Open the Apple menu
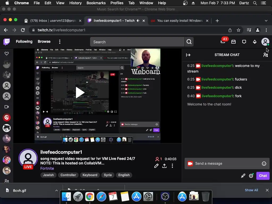The height and width of the screenshot is (204, 272). pos(7,3)
